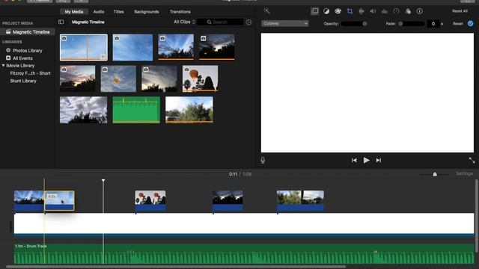Screen dimensions: 479x269
Task: Select the green audio clip thumbnail
Action: (x=136, y=110)
